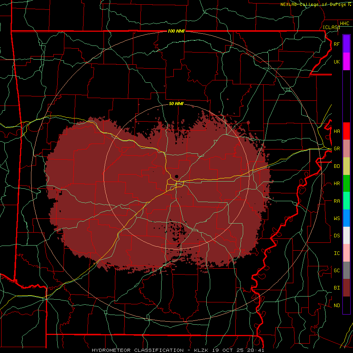Click the HHC product label
This screenshot has width=353, height=353.
[344, 24]
